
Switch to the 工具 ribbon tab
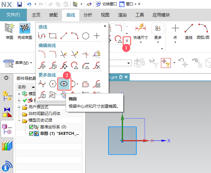coord(140,15)
